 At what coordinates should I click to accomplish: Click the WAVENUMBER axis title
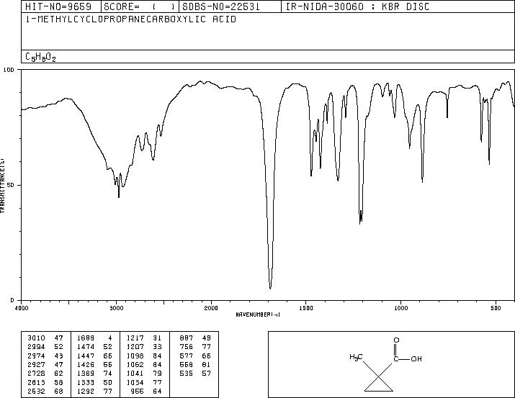coord(258,315)
